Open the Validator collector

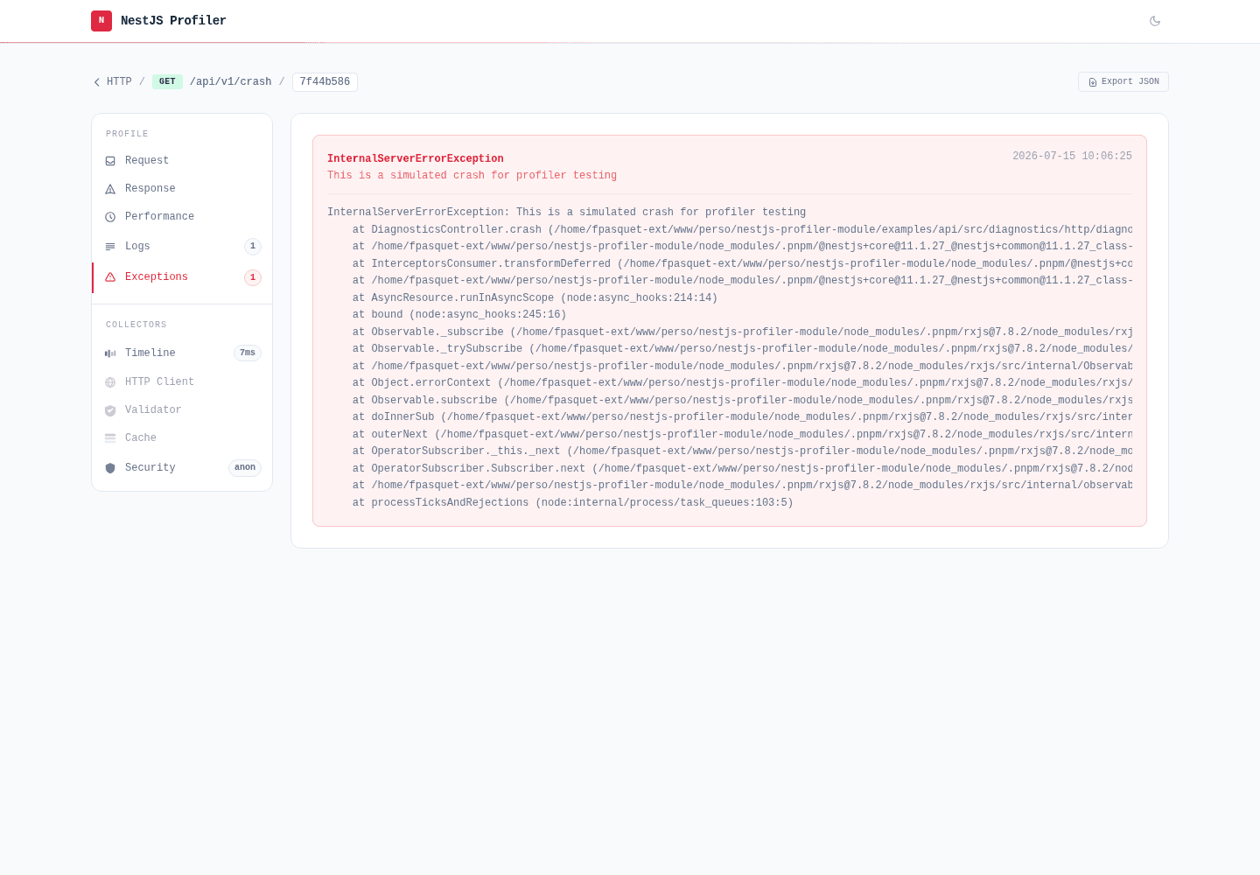[182, 410]
